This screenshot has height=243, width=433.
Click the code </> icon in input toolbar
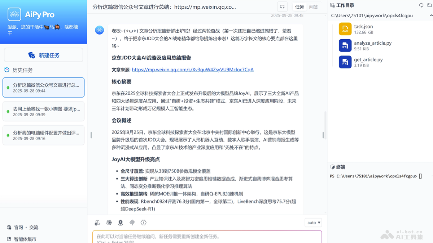143,222
